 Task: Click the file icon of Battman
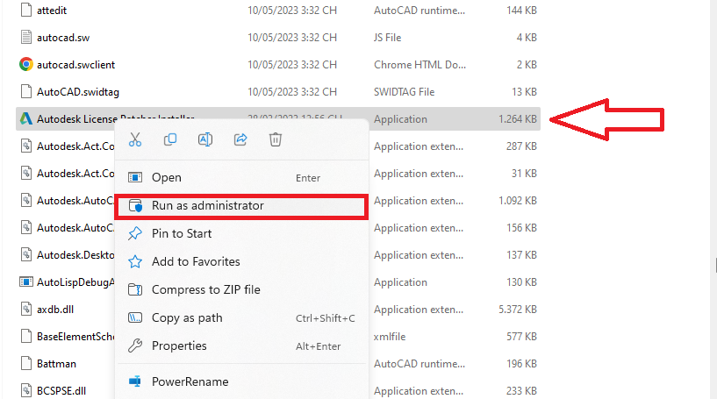tap(26, 363)
